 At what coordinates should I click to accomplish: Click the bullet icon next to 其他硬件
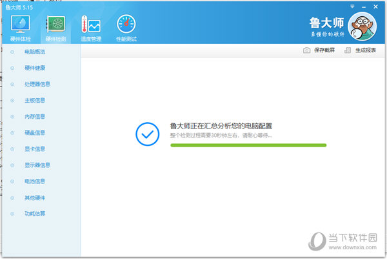12,198
